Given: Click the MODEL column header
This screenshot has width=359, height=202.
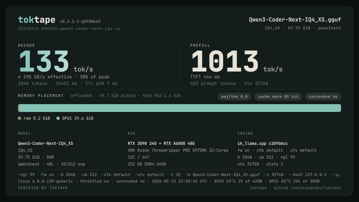Looking at the screenshot, I should (25, 133).
